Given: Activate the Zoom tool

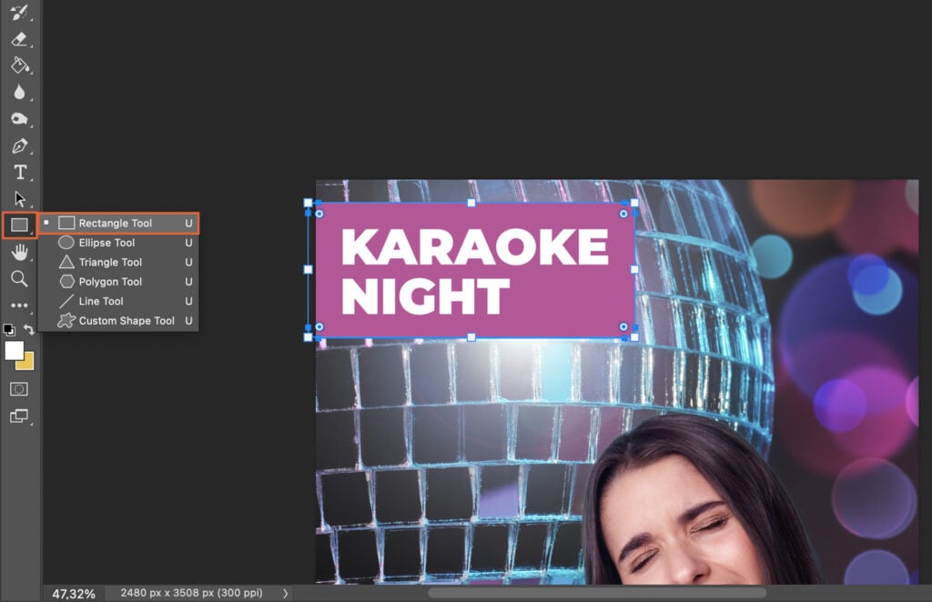Looking at the screenshot, I should point(20,278).
